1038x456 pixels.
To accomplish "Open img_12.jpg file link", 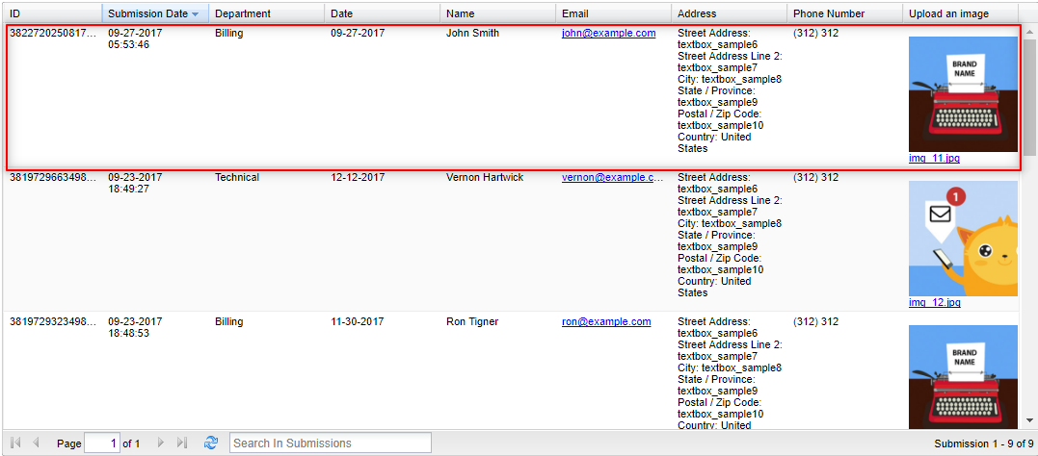I will point(934,303).
